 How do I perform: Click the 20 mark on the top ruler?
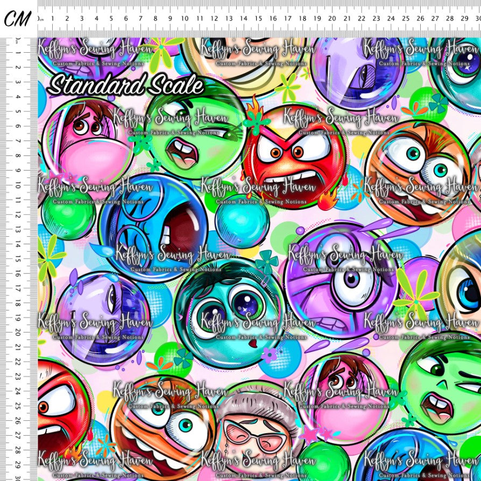coord(332,19)
